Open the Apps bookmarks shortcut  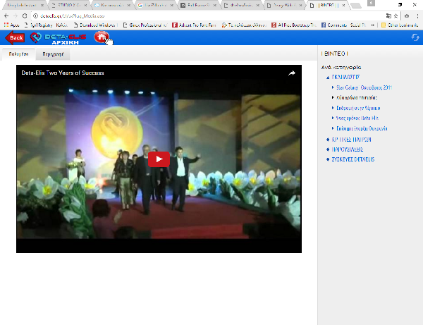11,25
